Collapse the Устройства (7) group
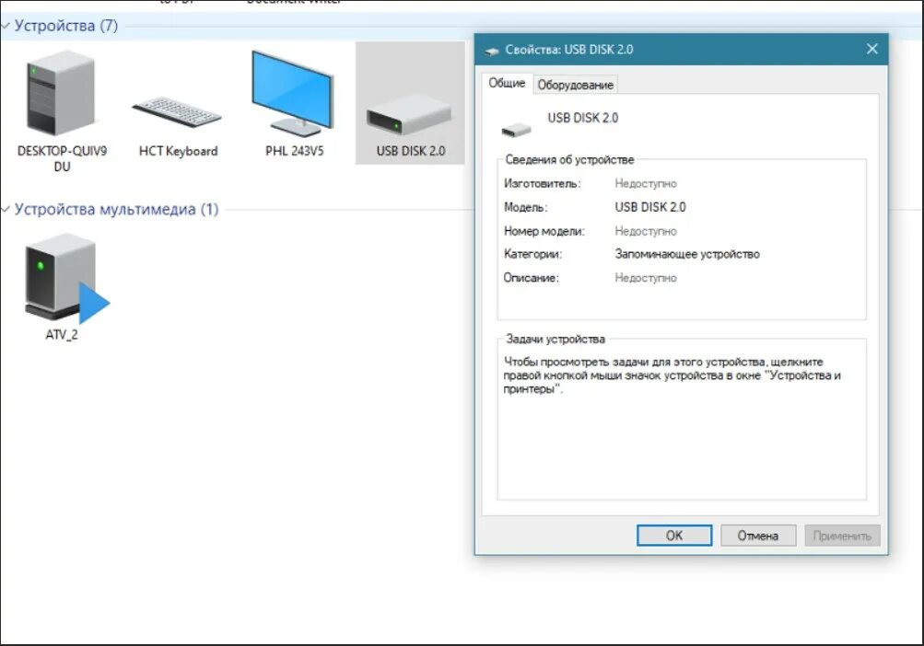 [x=6, y=26]
